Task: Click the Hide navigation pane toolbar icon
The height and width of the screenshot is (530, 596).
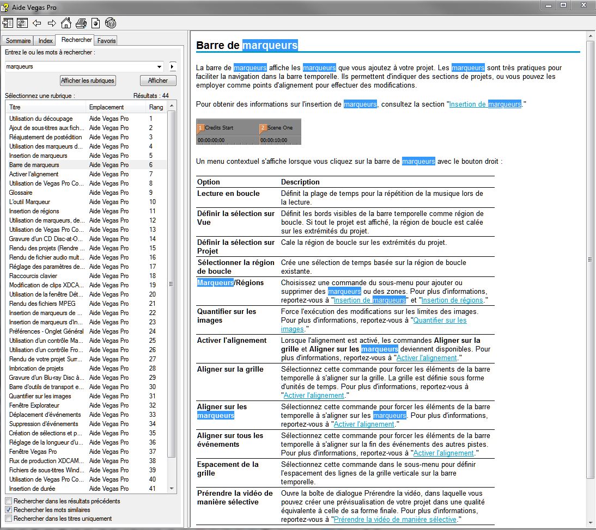Action: point(8,23)
